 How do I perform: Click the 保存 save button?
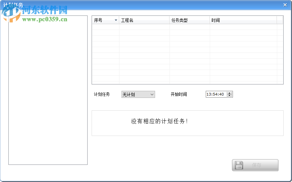255,165
